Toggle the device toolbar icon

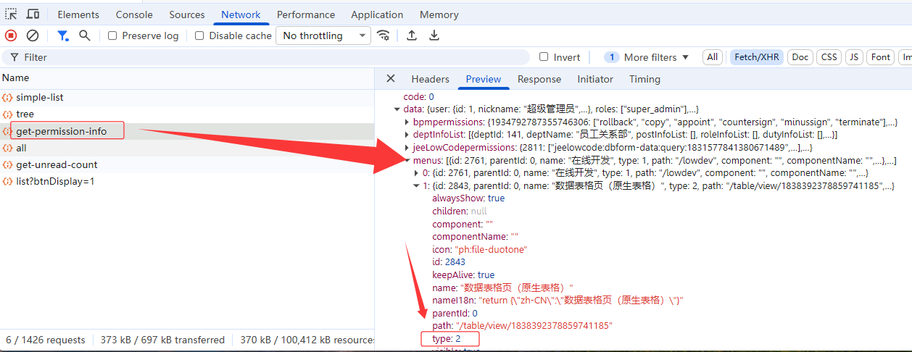33,14
